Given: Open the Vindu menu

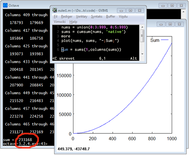Looking at the screenshot, I should pos(123,17).
